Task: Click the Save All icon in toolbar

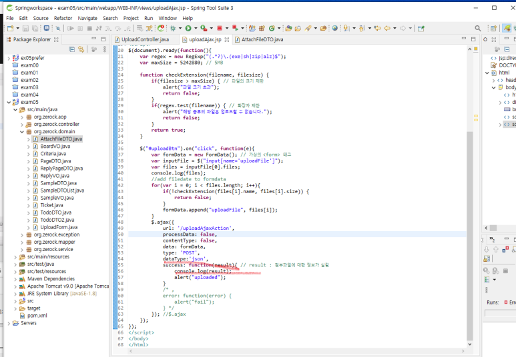Action: pos(35,28)
